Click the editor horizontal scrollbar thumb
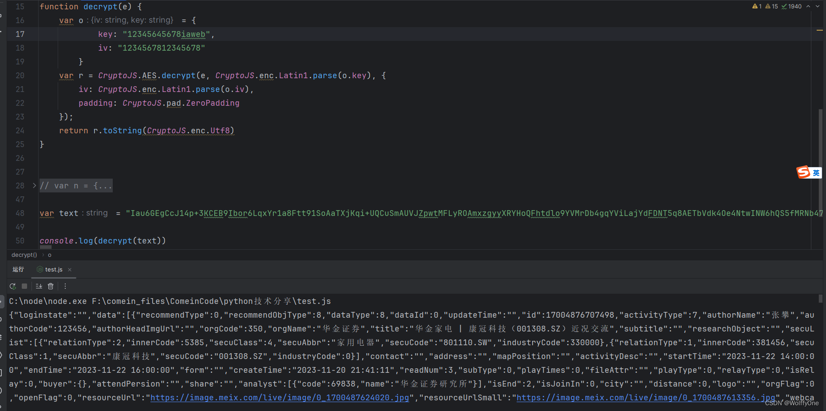The height and width of the screenshot is (411, 826). [x=46, y=247]
